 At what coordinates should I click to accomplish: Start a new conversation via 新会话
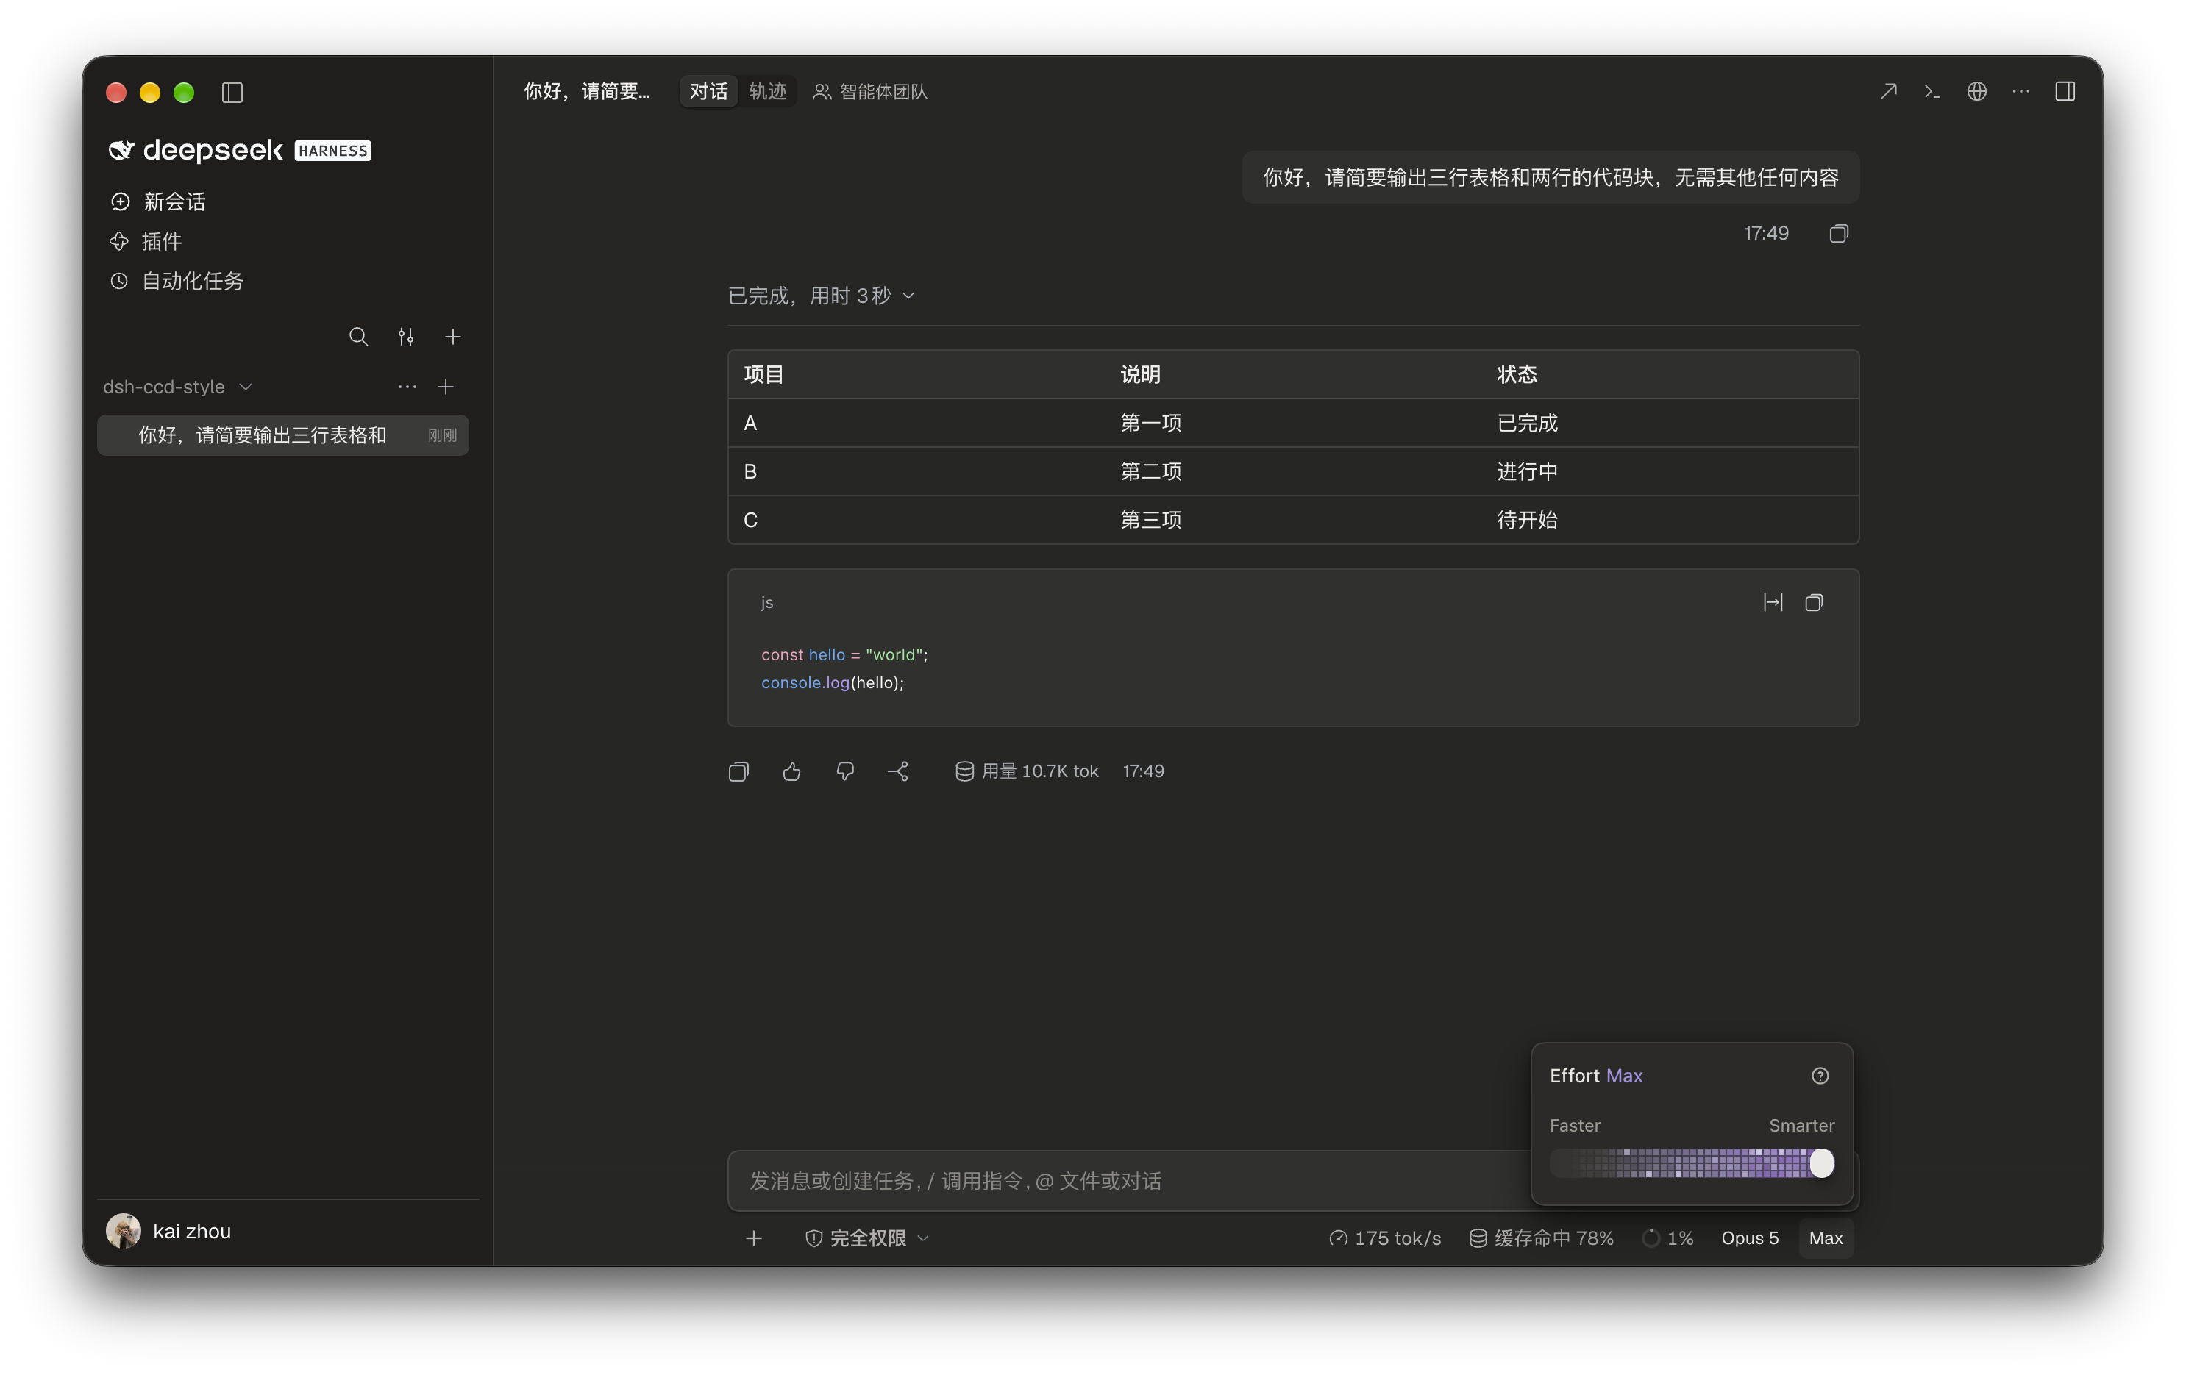[x=158, y=201]
